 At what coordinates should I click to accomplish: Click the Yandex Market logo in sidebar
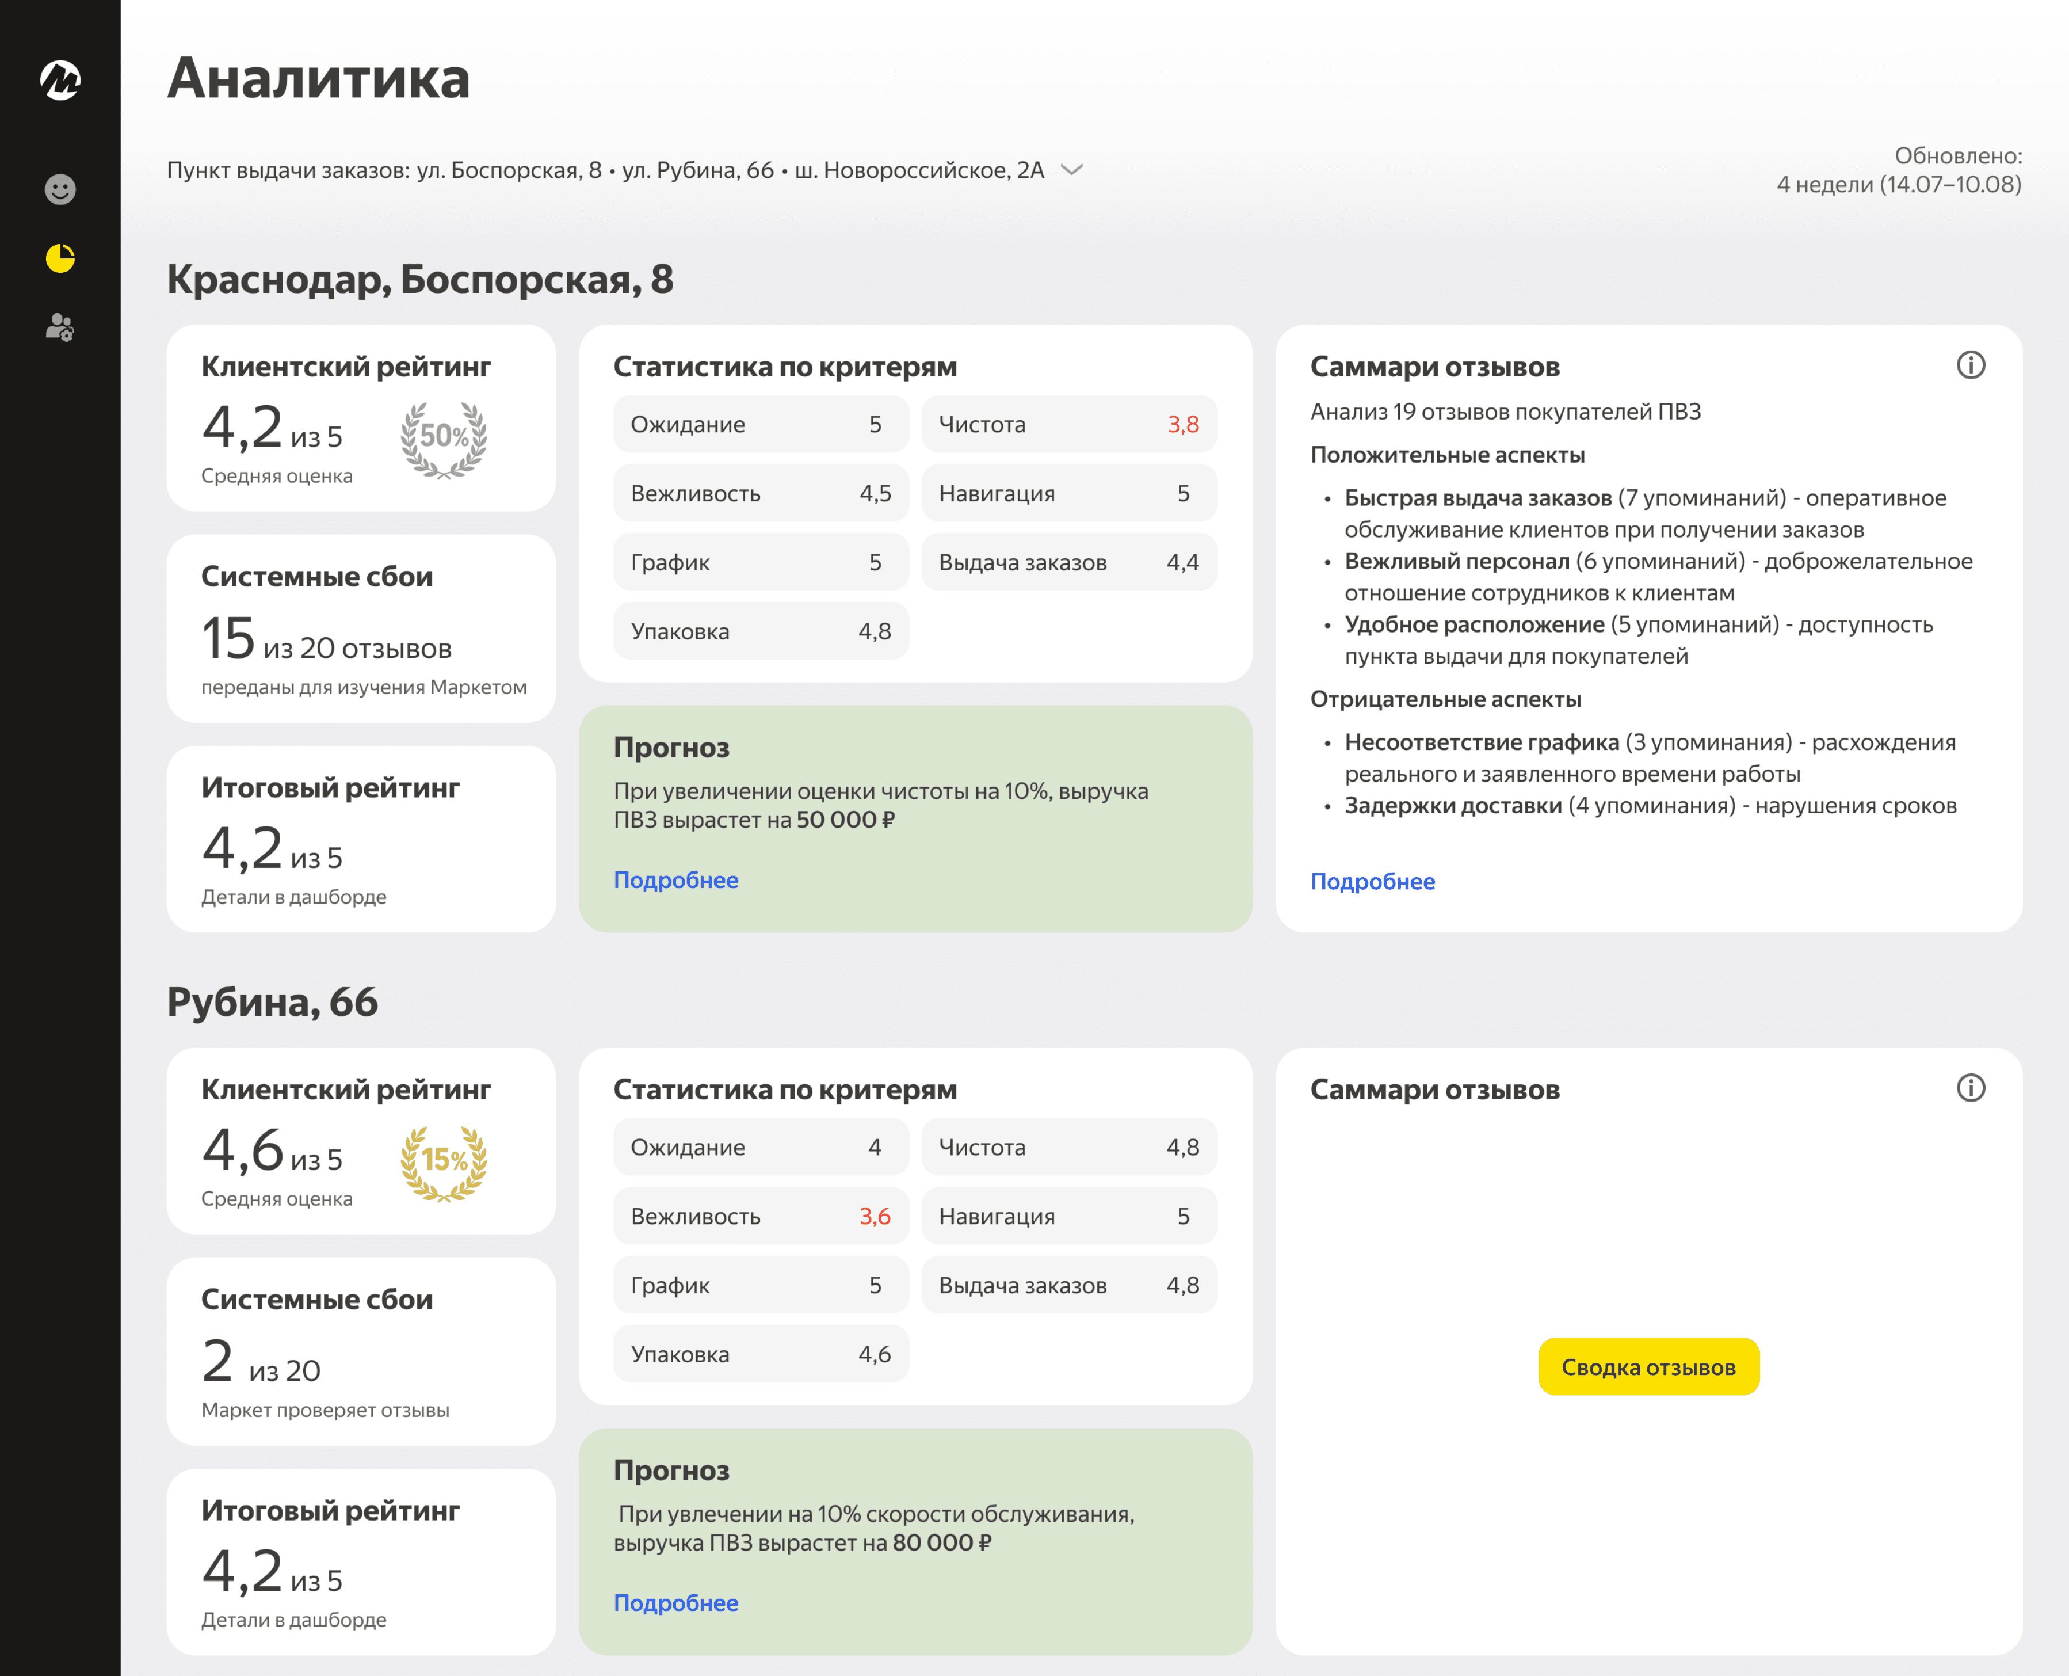pos(60,80)
